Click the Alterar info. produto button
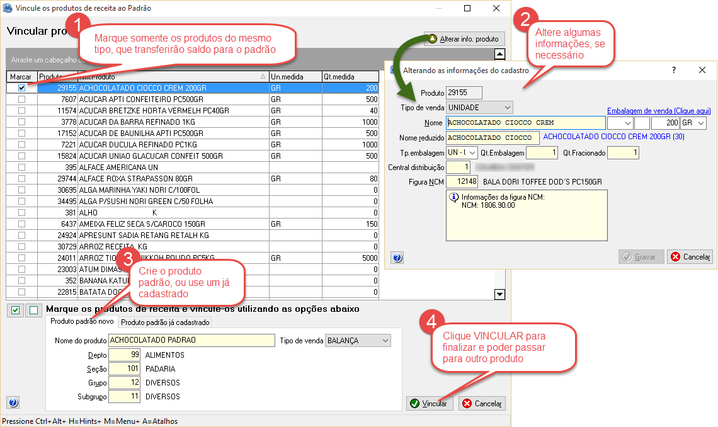The width and height of the screenshot is (718, 427). pos(464,39)
